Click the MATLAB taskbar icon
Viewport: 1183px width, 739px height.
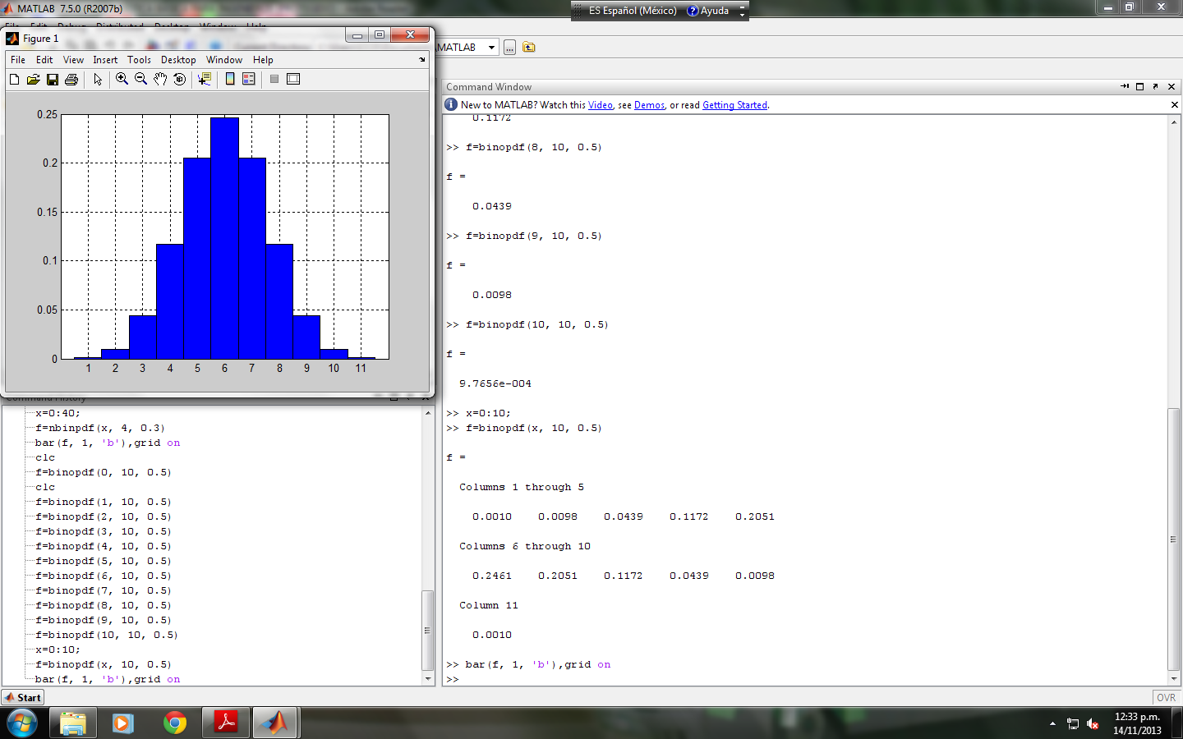click(x=276, y=723)
